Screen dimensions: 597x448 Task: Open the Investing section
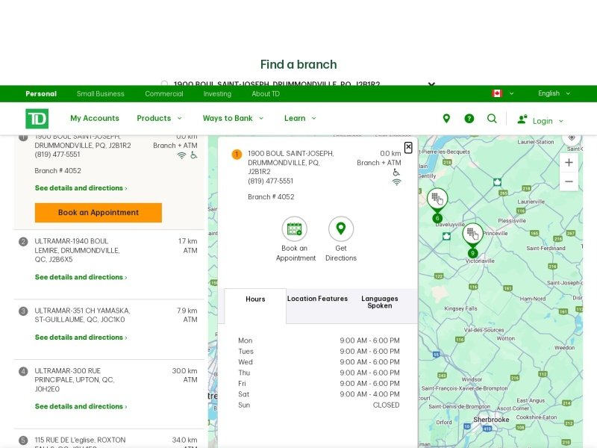217,94
